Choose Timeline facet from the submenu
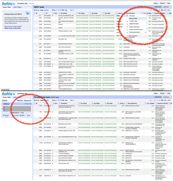173x181 pixels. (x=138, y=21)
